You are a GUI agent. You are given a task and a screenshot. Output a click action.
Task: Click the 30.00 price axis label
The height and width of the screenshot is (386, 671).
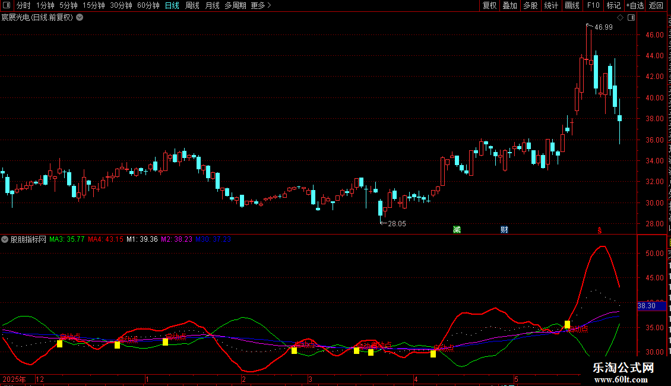(x=654, y=203)
